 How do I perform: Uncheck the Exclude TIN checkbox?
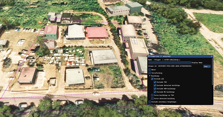155,82
